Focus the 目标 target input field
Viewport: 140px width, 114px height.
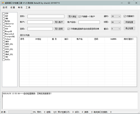(x=46, y=16)
